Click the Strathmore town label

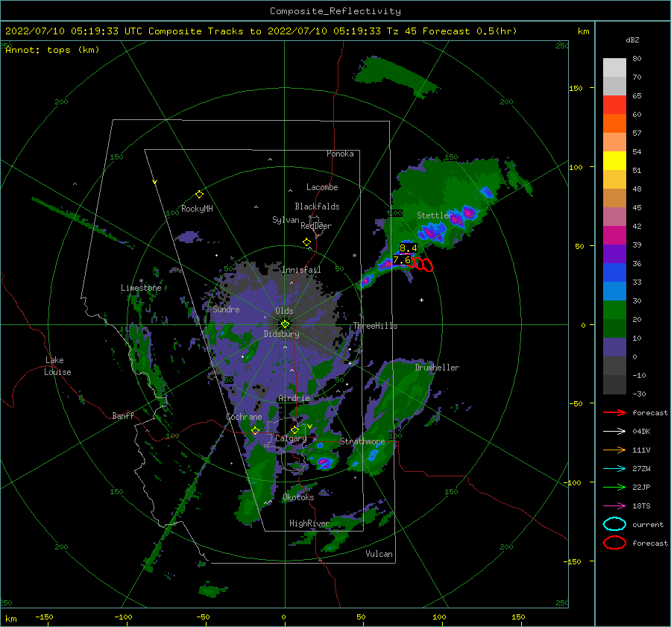click(x=362, y=441)
